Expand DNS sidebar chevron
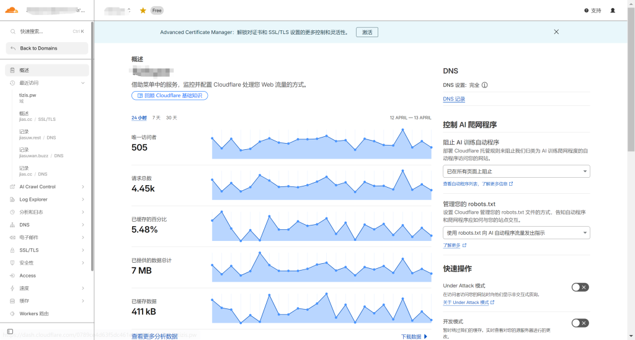Viewport: 635px width, 340px height. (x=82, y=225)
